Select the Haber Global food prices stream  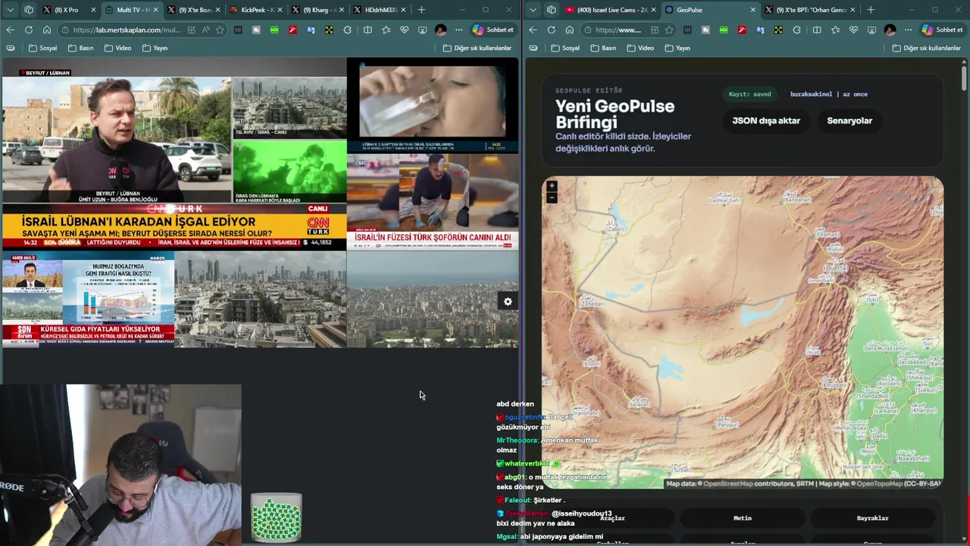point(88,299)
